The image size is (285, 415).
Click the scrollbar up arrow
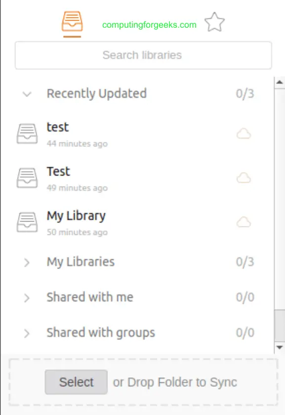280,82
